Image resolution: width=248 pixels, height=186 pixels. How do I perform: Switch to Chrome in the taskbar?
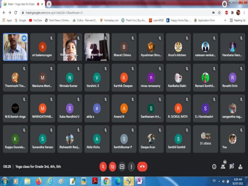point(106,181)
